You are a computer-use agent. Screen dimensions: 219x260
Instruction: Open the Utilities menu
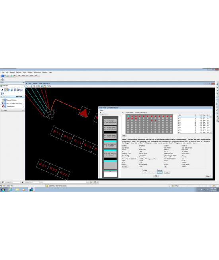(x=30, y=72)
